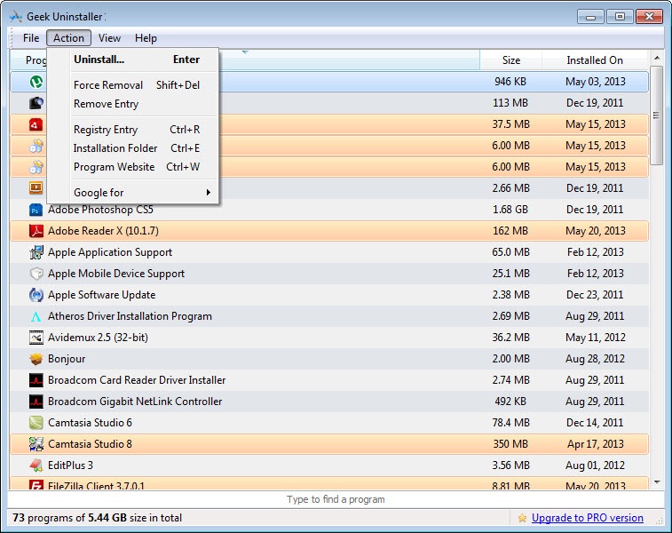Click the star icon beside Upgrade to PRO
Image resolution: width=672 pixels, height=533 pixels.
(x=522, y=518)
